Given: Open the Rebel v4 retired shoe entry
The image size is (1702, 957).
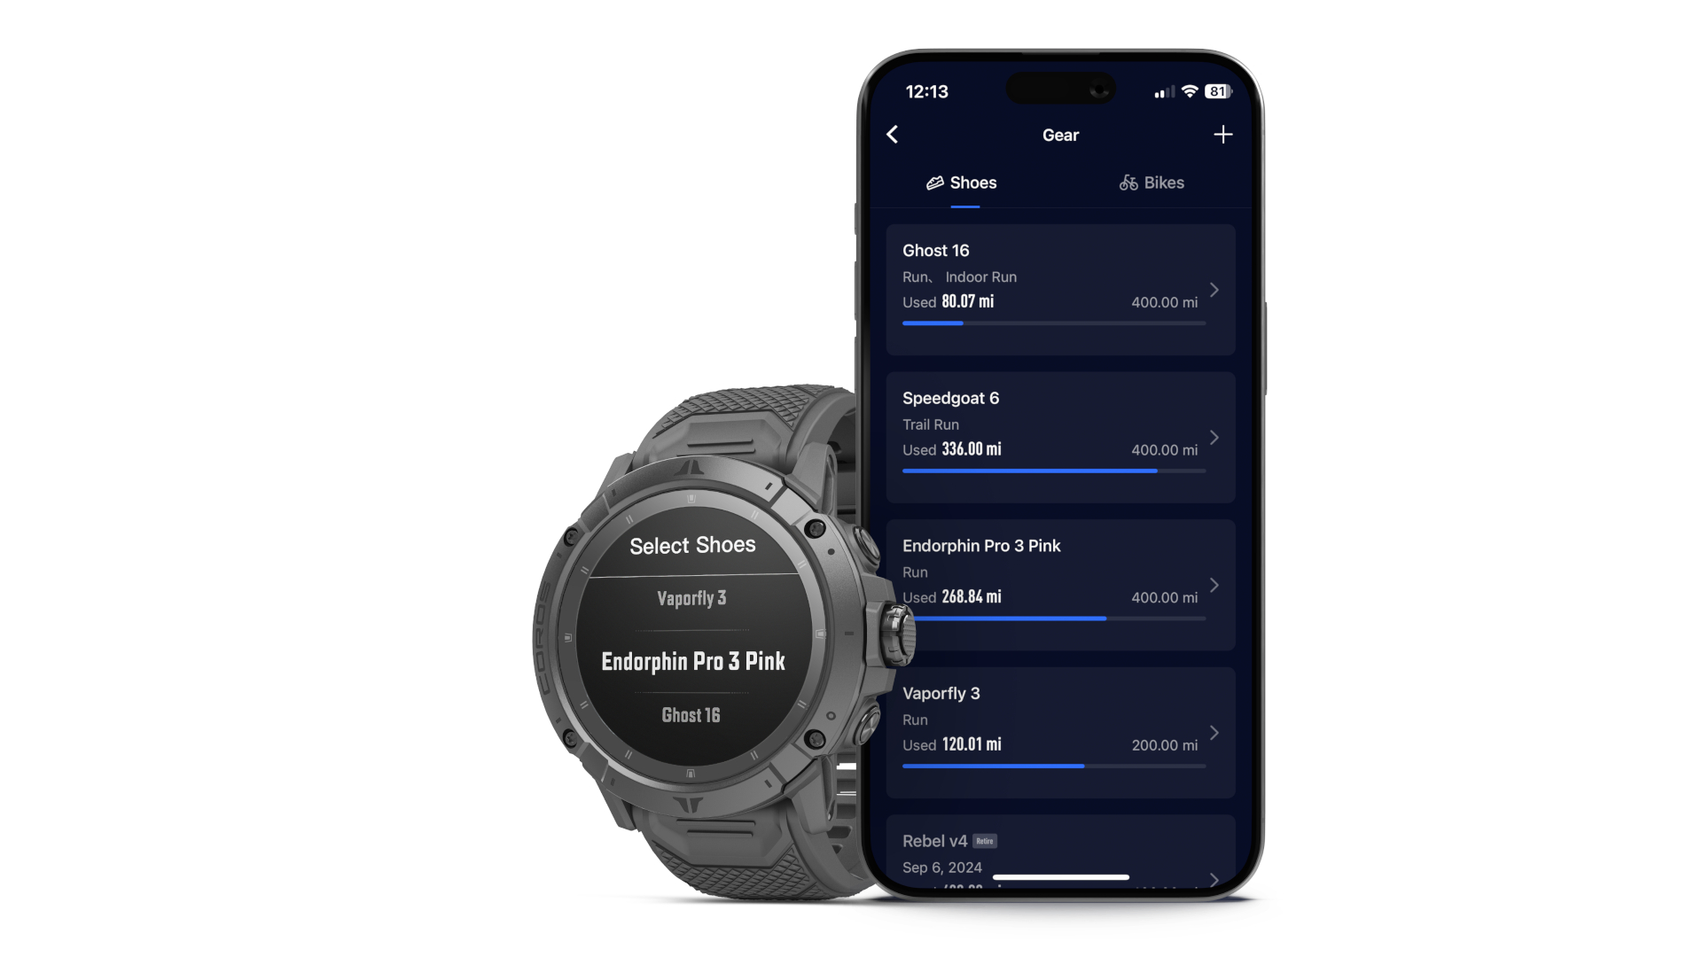Looking at the screenshot, I should coord(1058,853).
